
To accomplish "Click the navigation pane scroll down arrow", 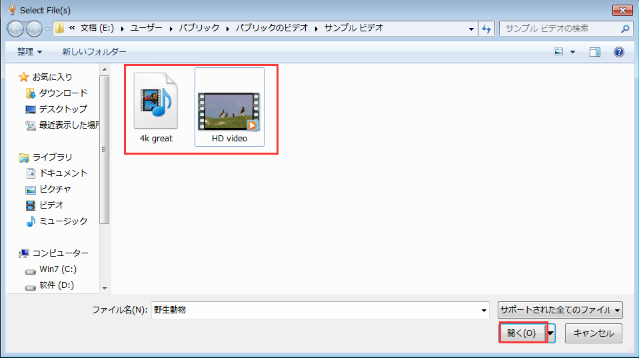I will click(105, 288).
